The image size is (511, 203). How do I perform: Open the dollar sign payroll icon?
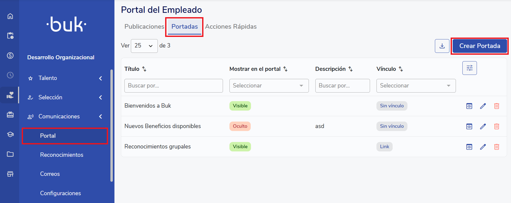(x=10, y=55)
